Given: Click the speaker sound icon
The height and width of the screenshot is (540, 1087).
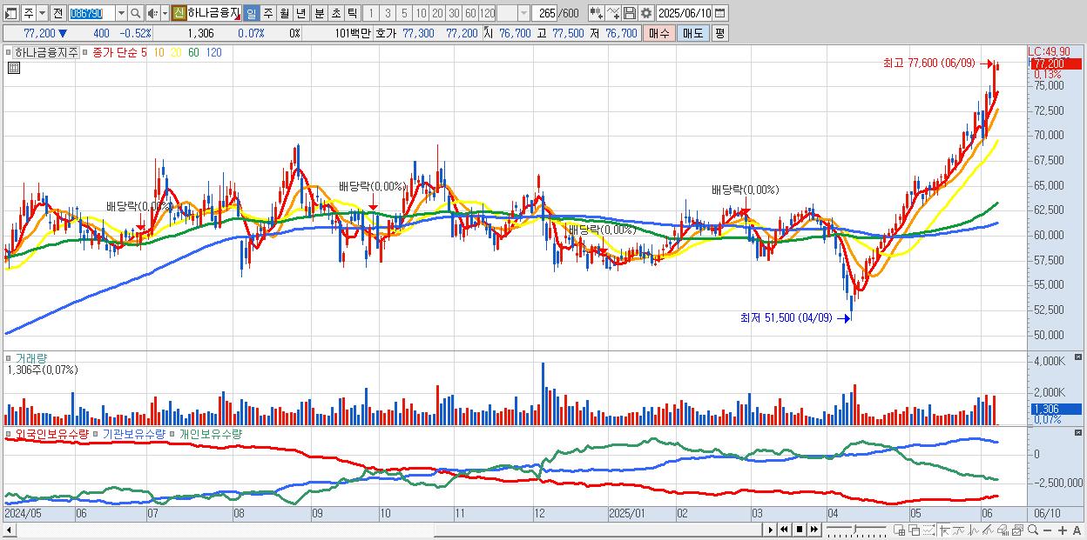Looking at the screenshot, I should tap(152, 13).
